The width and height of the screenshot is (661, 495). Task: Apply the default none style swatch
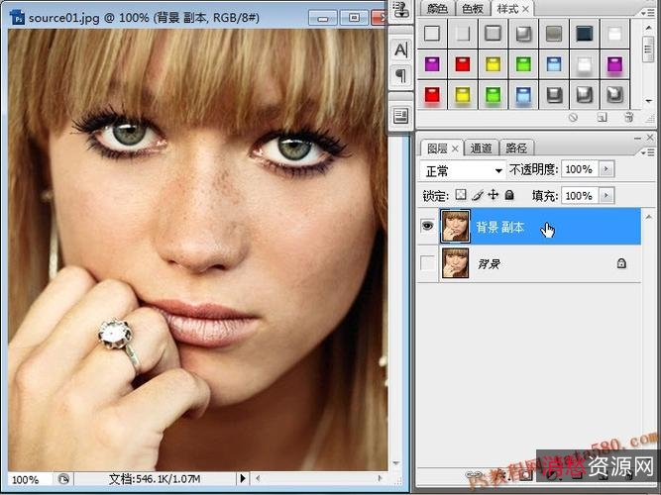click(432, 34)
